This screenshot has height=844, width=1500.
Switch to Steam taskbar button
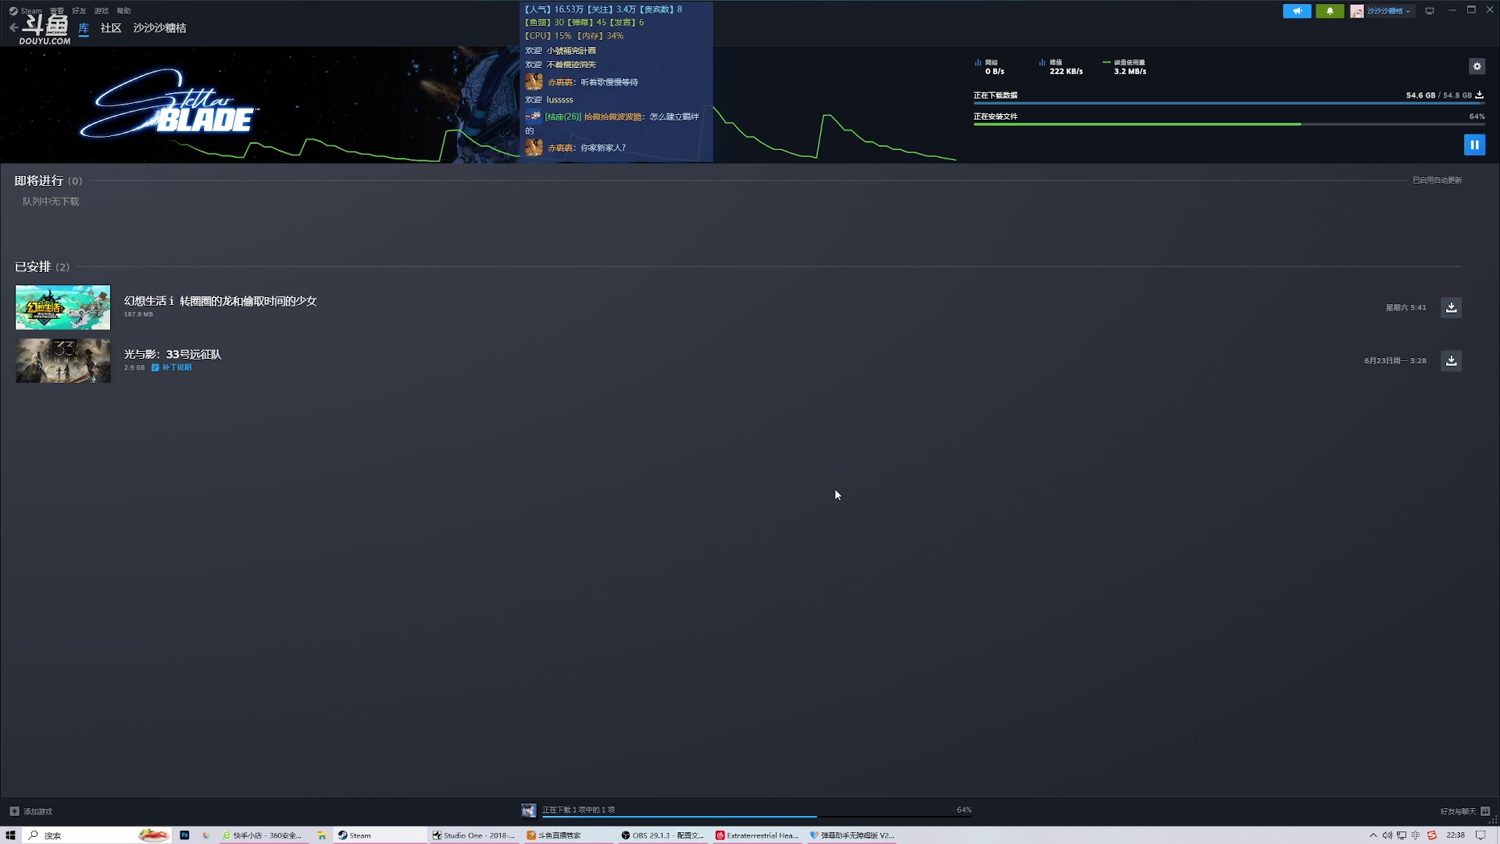[380, 835]
